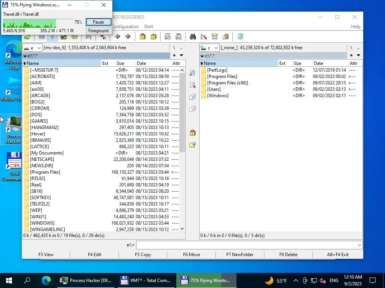The image size is (385, 288).
Task: Click the F6 Move button
Action: [191, 255]
